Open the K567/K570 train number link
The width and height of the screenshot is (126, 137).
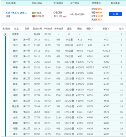[12, 13]
